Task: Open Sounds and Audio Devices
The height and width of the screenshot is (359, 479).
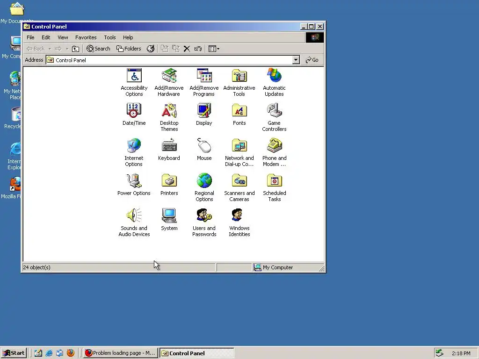Action: [x=134, y=223]
